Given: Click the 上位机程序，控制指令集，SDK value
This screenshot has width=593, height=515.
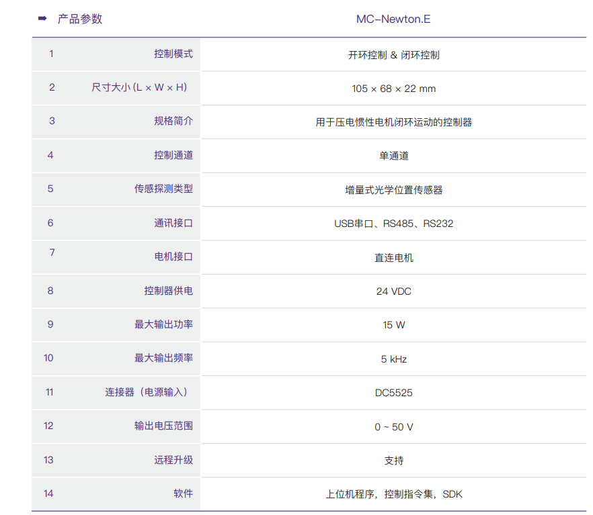Looking at the screenshot, I should point(393,495).
